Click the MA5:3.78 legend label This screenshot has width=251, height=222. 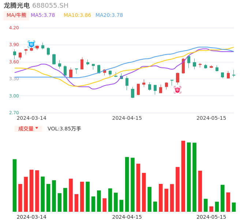pyautogui.click(x=43, y=15)
